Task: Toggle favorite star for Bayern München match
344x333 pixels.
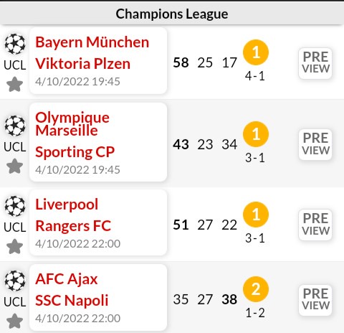Action: [14, 84]
